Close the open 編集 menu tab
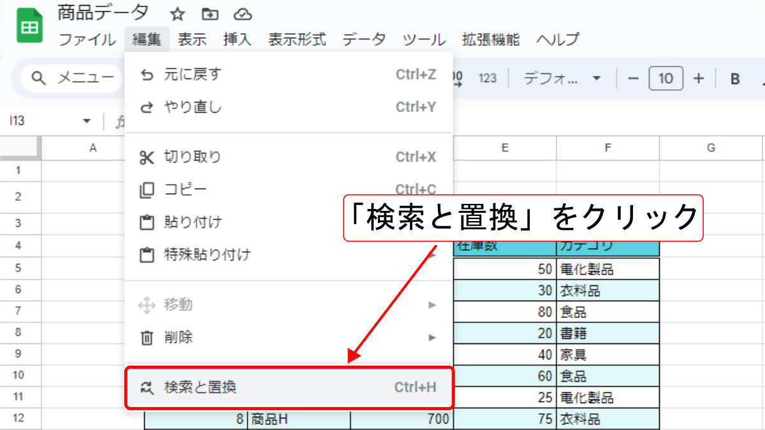 tap(147, 39)
